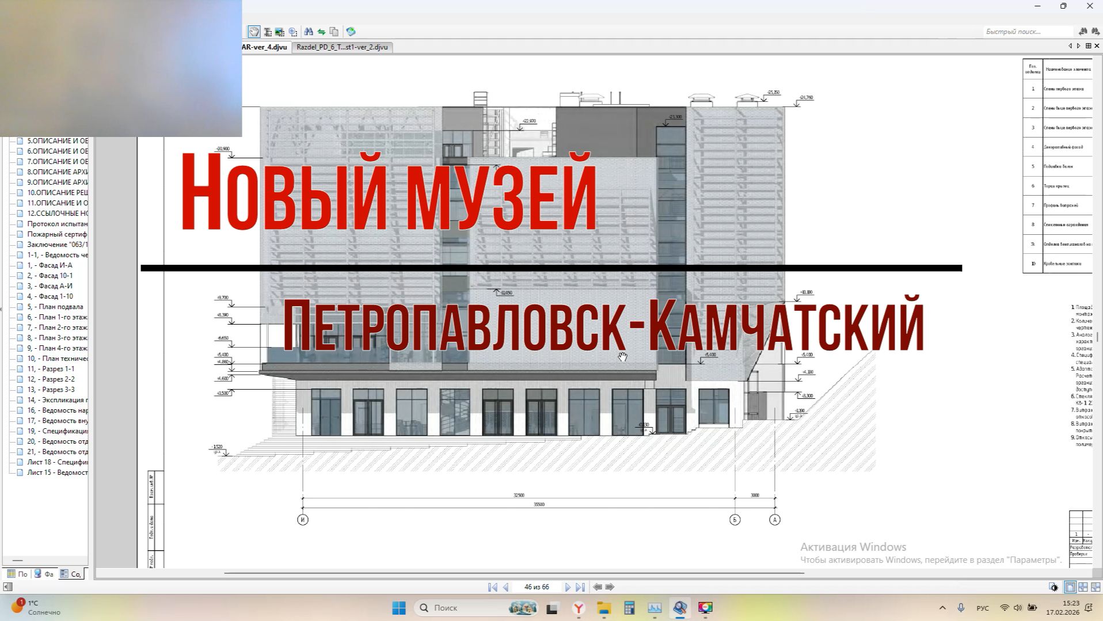The image size is (1103, 621).
Task: Select the magnifier zoom tool
Action: [x=292, y=32]
